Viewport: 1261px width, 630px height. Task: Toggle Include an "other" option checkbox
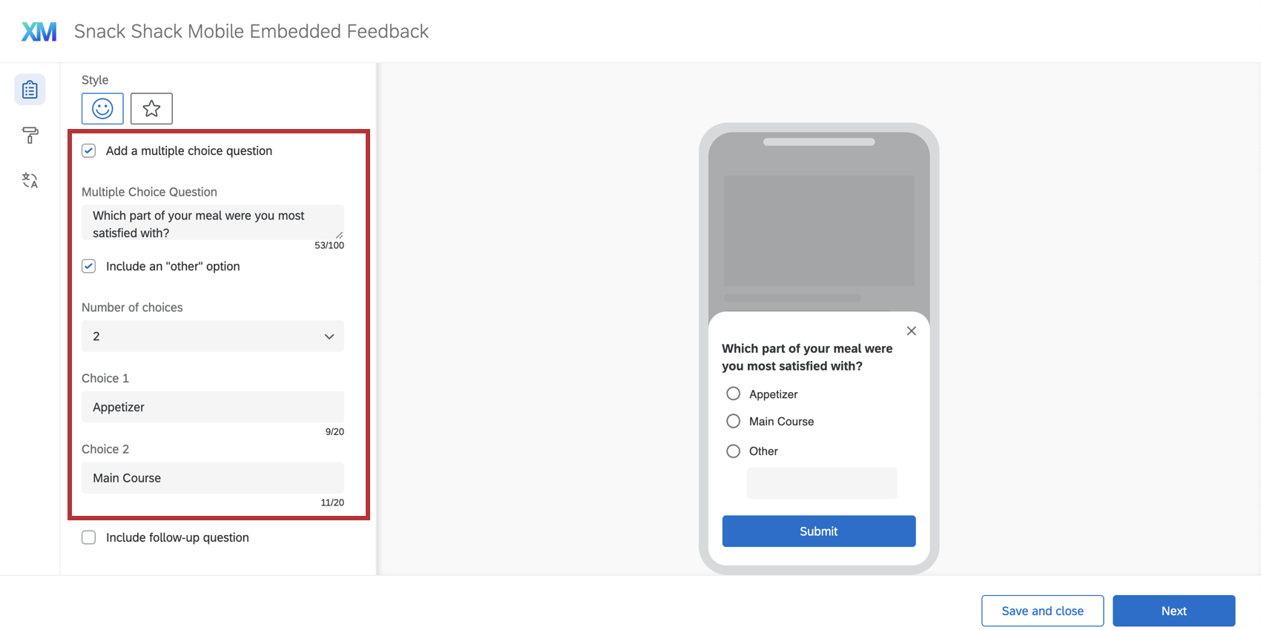pyautogui.click(x=89, y=266)
